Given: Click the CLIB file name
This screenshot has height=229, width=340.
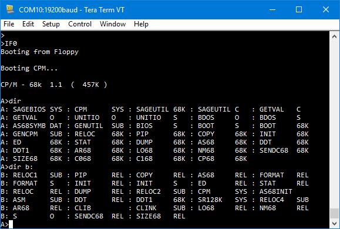Looking at the screenshot, I should click(83, 208).
